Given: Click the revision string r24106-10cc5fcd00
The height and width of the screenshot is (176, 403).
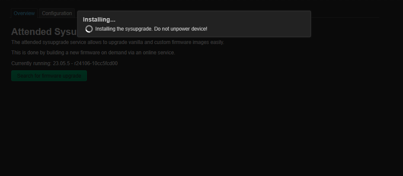Looking at the screenshot, I should tap(96, 63).
